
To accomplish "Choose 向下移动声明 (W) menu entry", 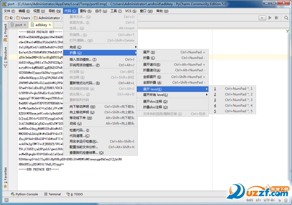I will 100,107.
